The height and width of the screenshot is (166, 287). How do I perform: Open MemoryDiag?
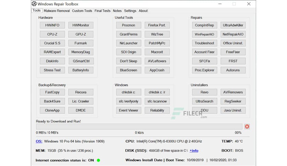[81, 52]
